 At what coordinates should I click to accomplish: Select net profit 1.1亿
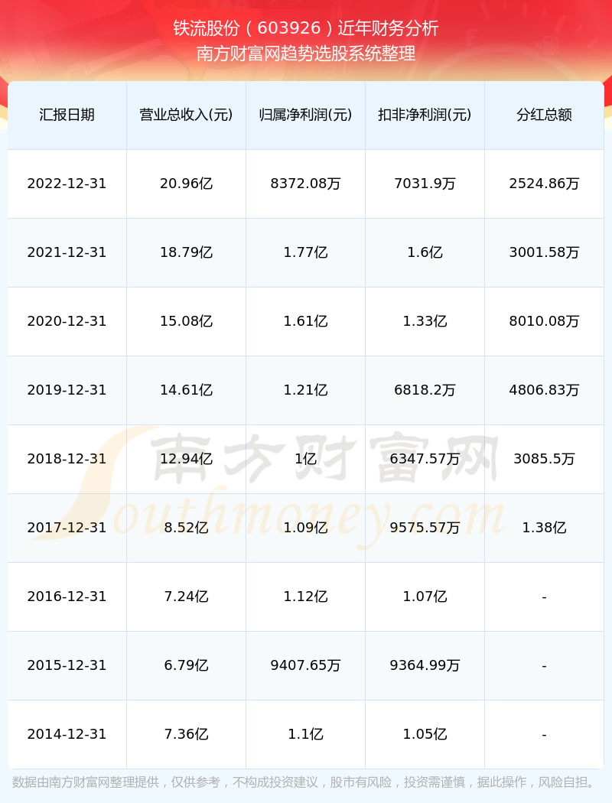coord(306,734)
